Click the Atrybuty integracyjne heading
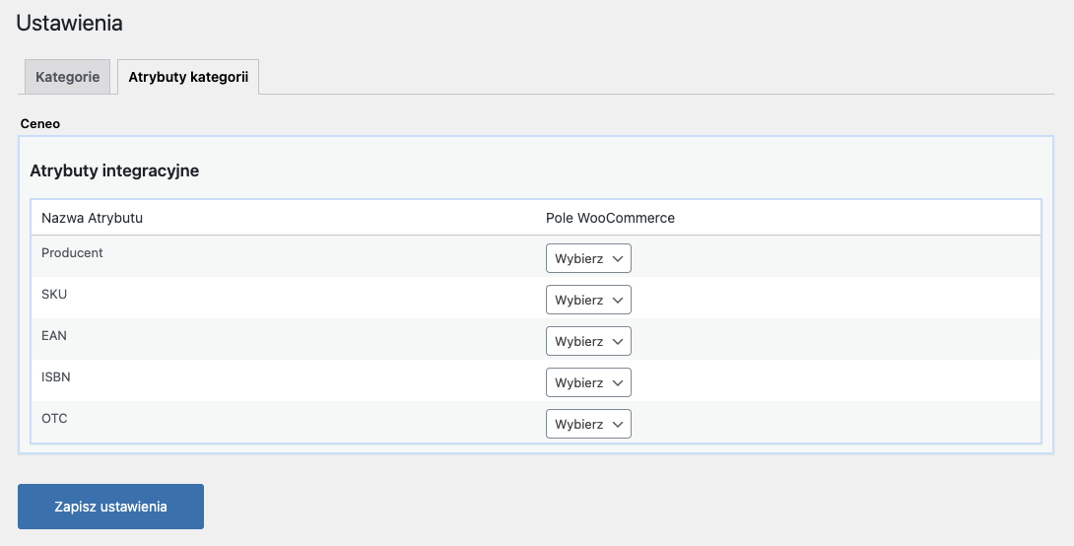The image size is (1074, 546). point(114,171)
